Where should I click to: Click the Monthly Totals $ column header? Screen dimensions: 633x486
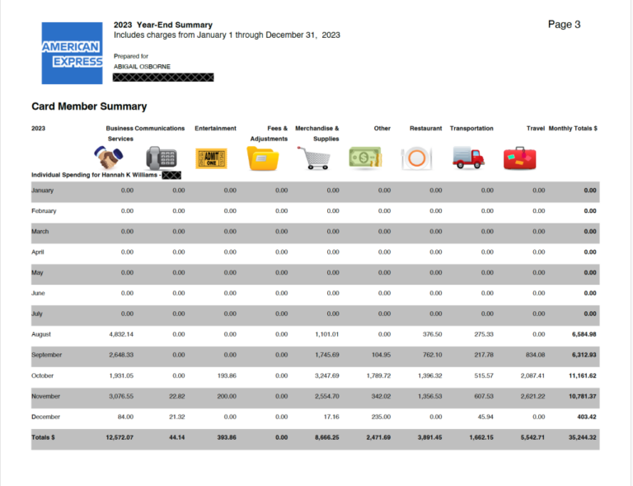coord(573,129)
